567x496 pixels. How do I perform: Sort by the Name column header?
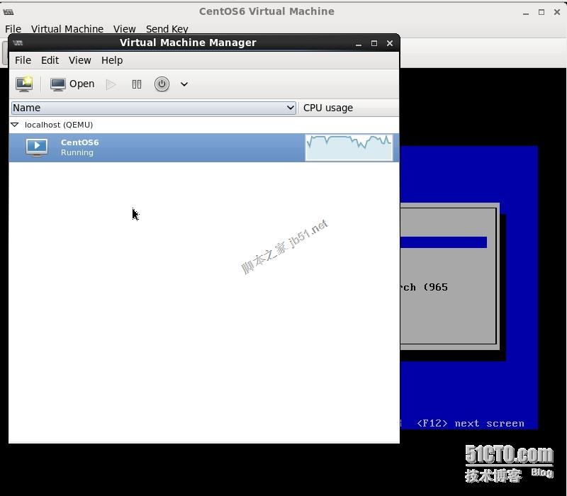coord(153,108)
